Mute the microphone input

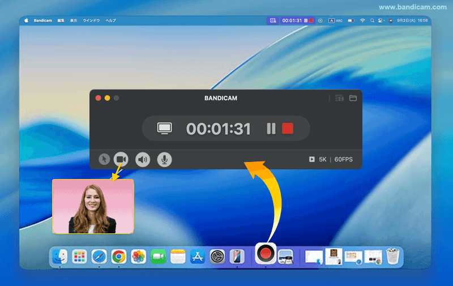165,159
